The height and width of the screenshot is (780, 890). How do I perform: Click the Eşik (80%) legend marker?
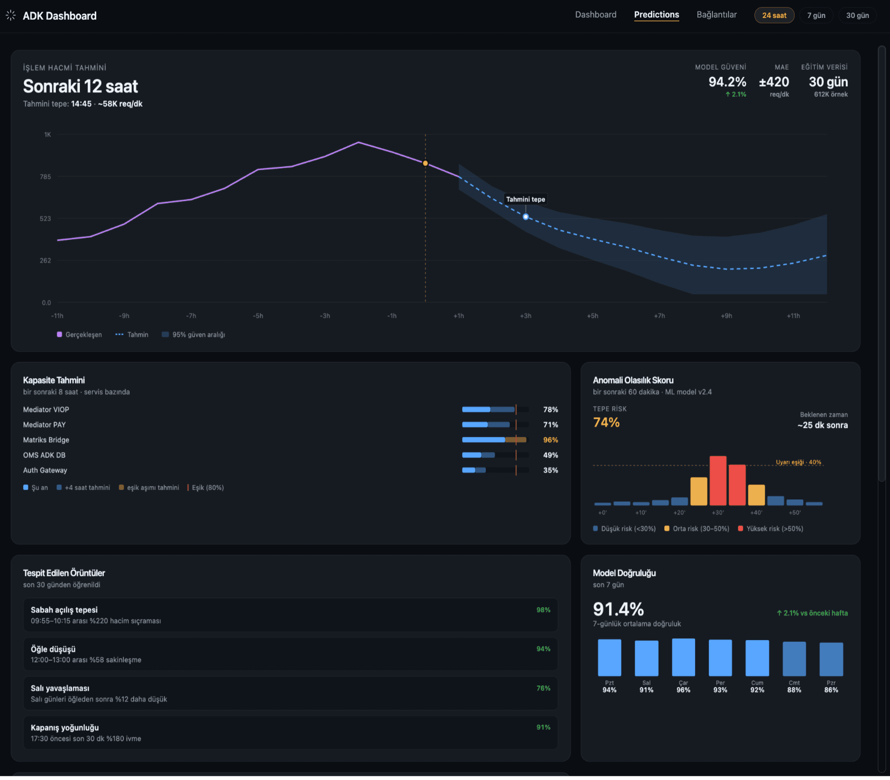[x=188, y=487]
